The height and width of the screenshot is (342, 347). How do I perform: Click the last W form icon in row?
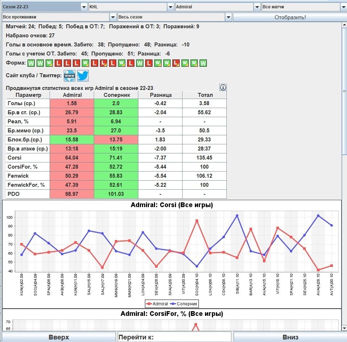pyautogui.click(x=203, y=63)
